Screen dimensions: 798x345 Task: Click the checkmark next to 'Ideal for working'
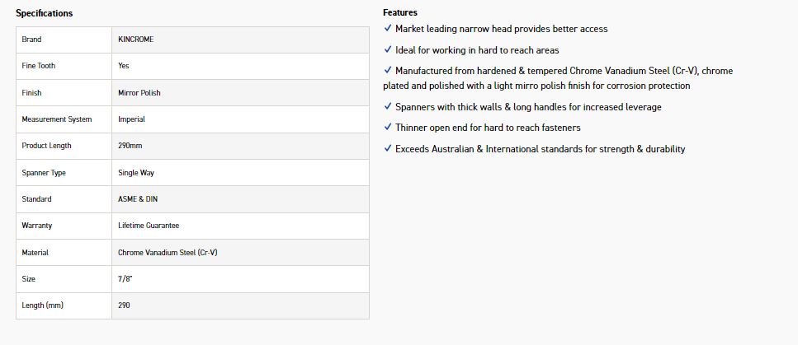click(388, 50)
